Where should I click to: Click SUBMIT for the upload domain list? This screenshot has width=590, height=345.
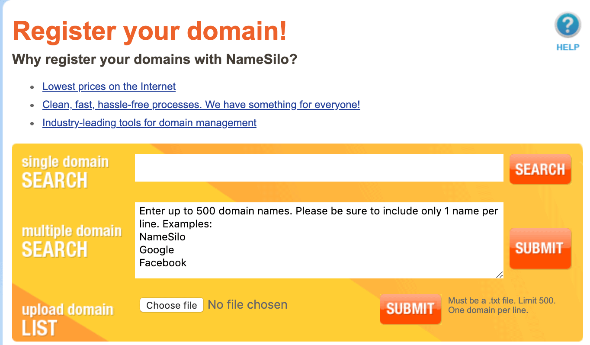point(410,309)
